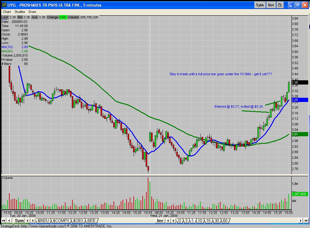310x228 pixels.
Task: Click the blue 3.25 MA price marker
Action: click(300, 100)
